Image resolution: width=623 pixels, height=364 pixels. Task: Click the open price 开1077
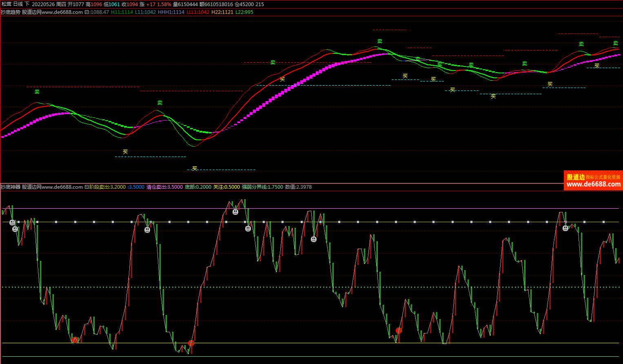(75, 4)
